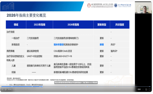Click the 更新类型 column header
This screenshot has height=94, width=153.
click(x=102, y=25)
